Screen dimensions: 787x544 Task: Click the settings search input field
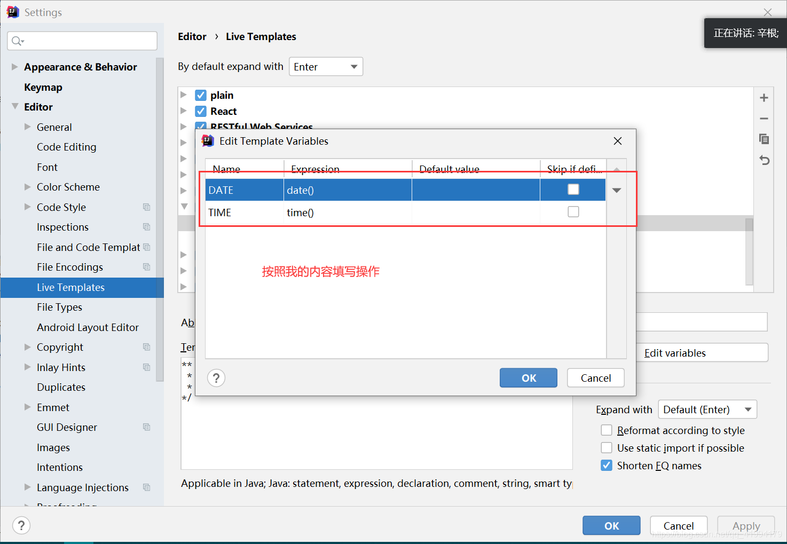click(x=82, y=41)
